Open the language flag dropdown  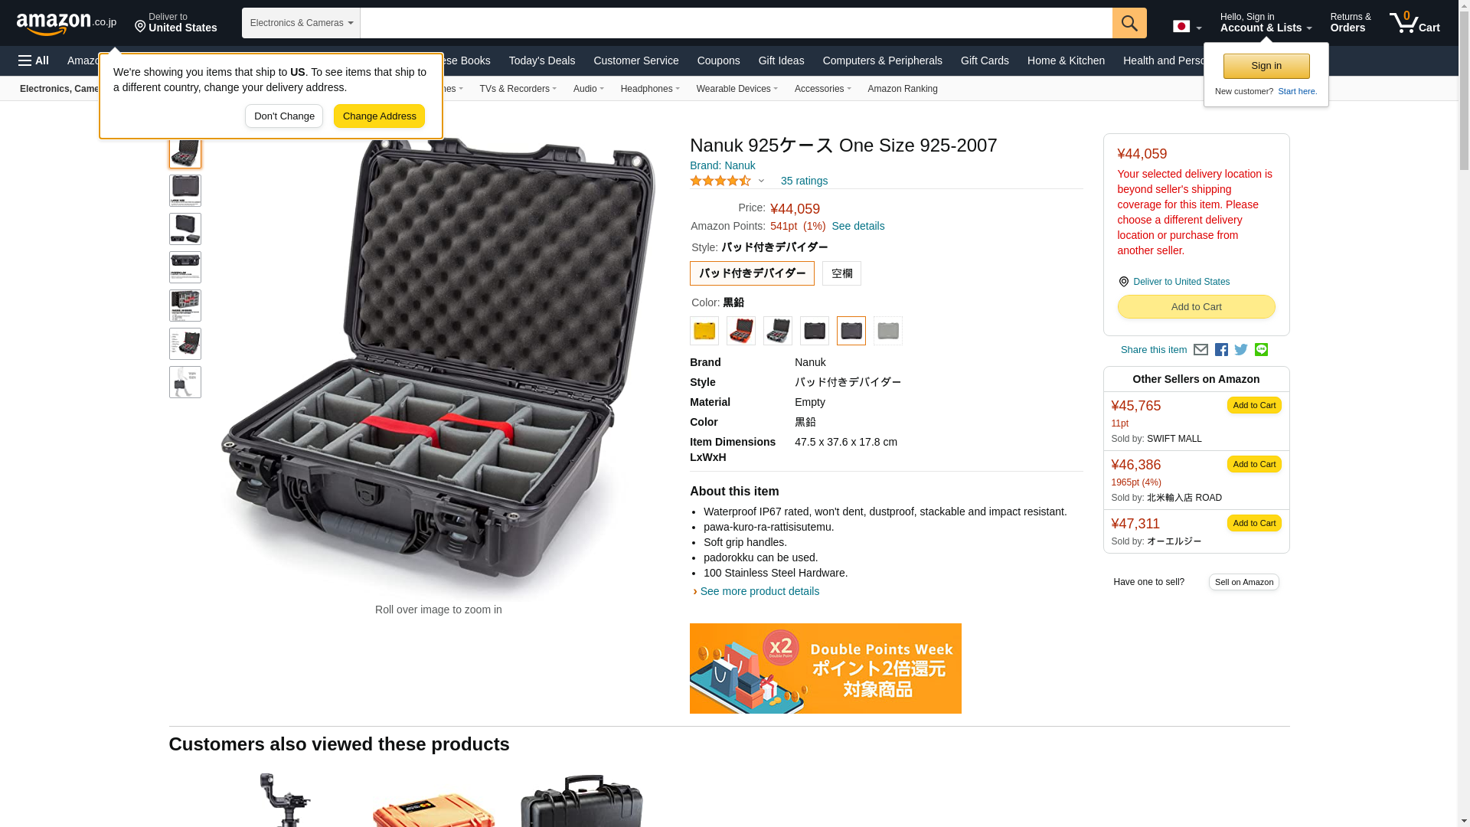point(1187,27)
